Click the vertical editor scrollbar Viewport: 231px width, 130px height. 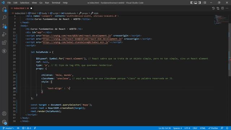point(230,50)
